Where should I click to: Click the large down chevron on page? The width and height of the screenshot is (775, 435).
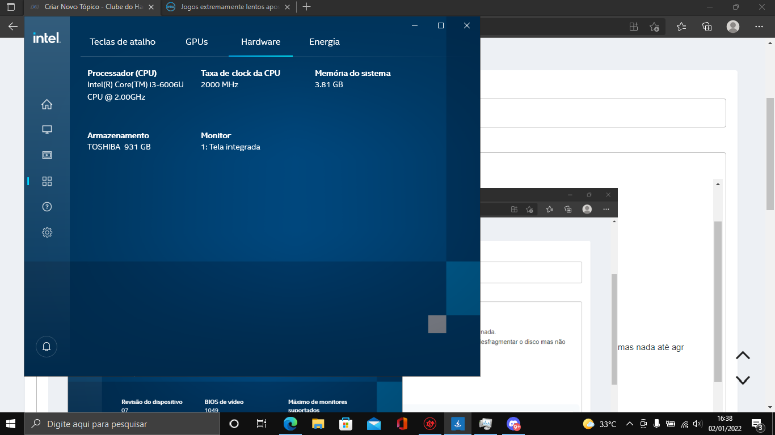(x=743, y=380)
